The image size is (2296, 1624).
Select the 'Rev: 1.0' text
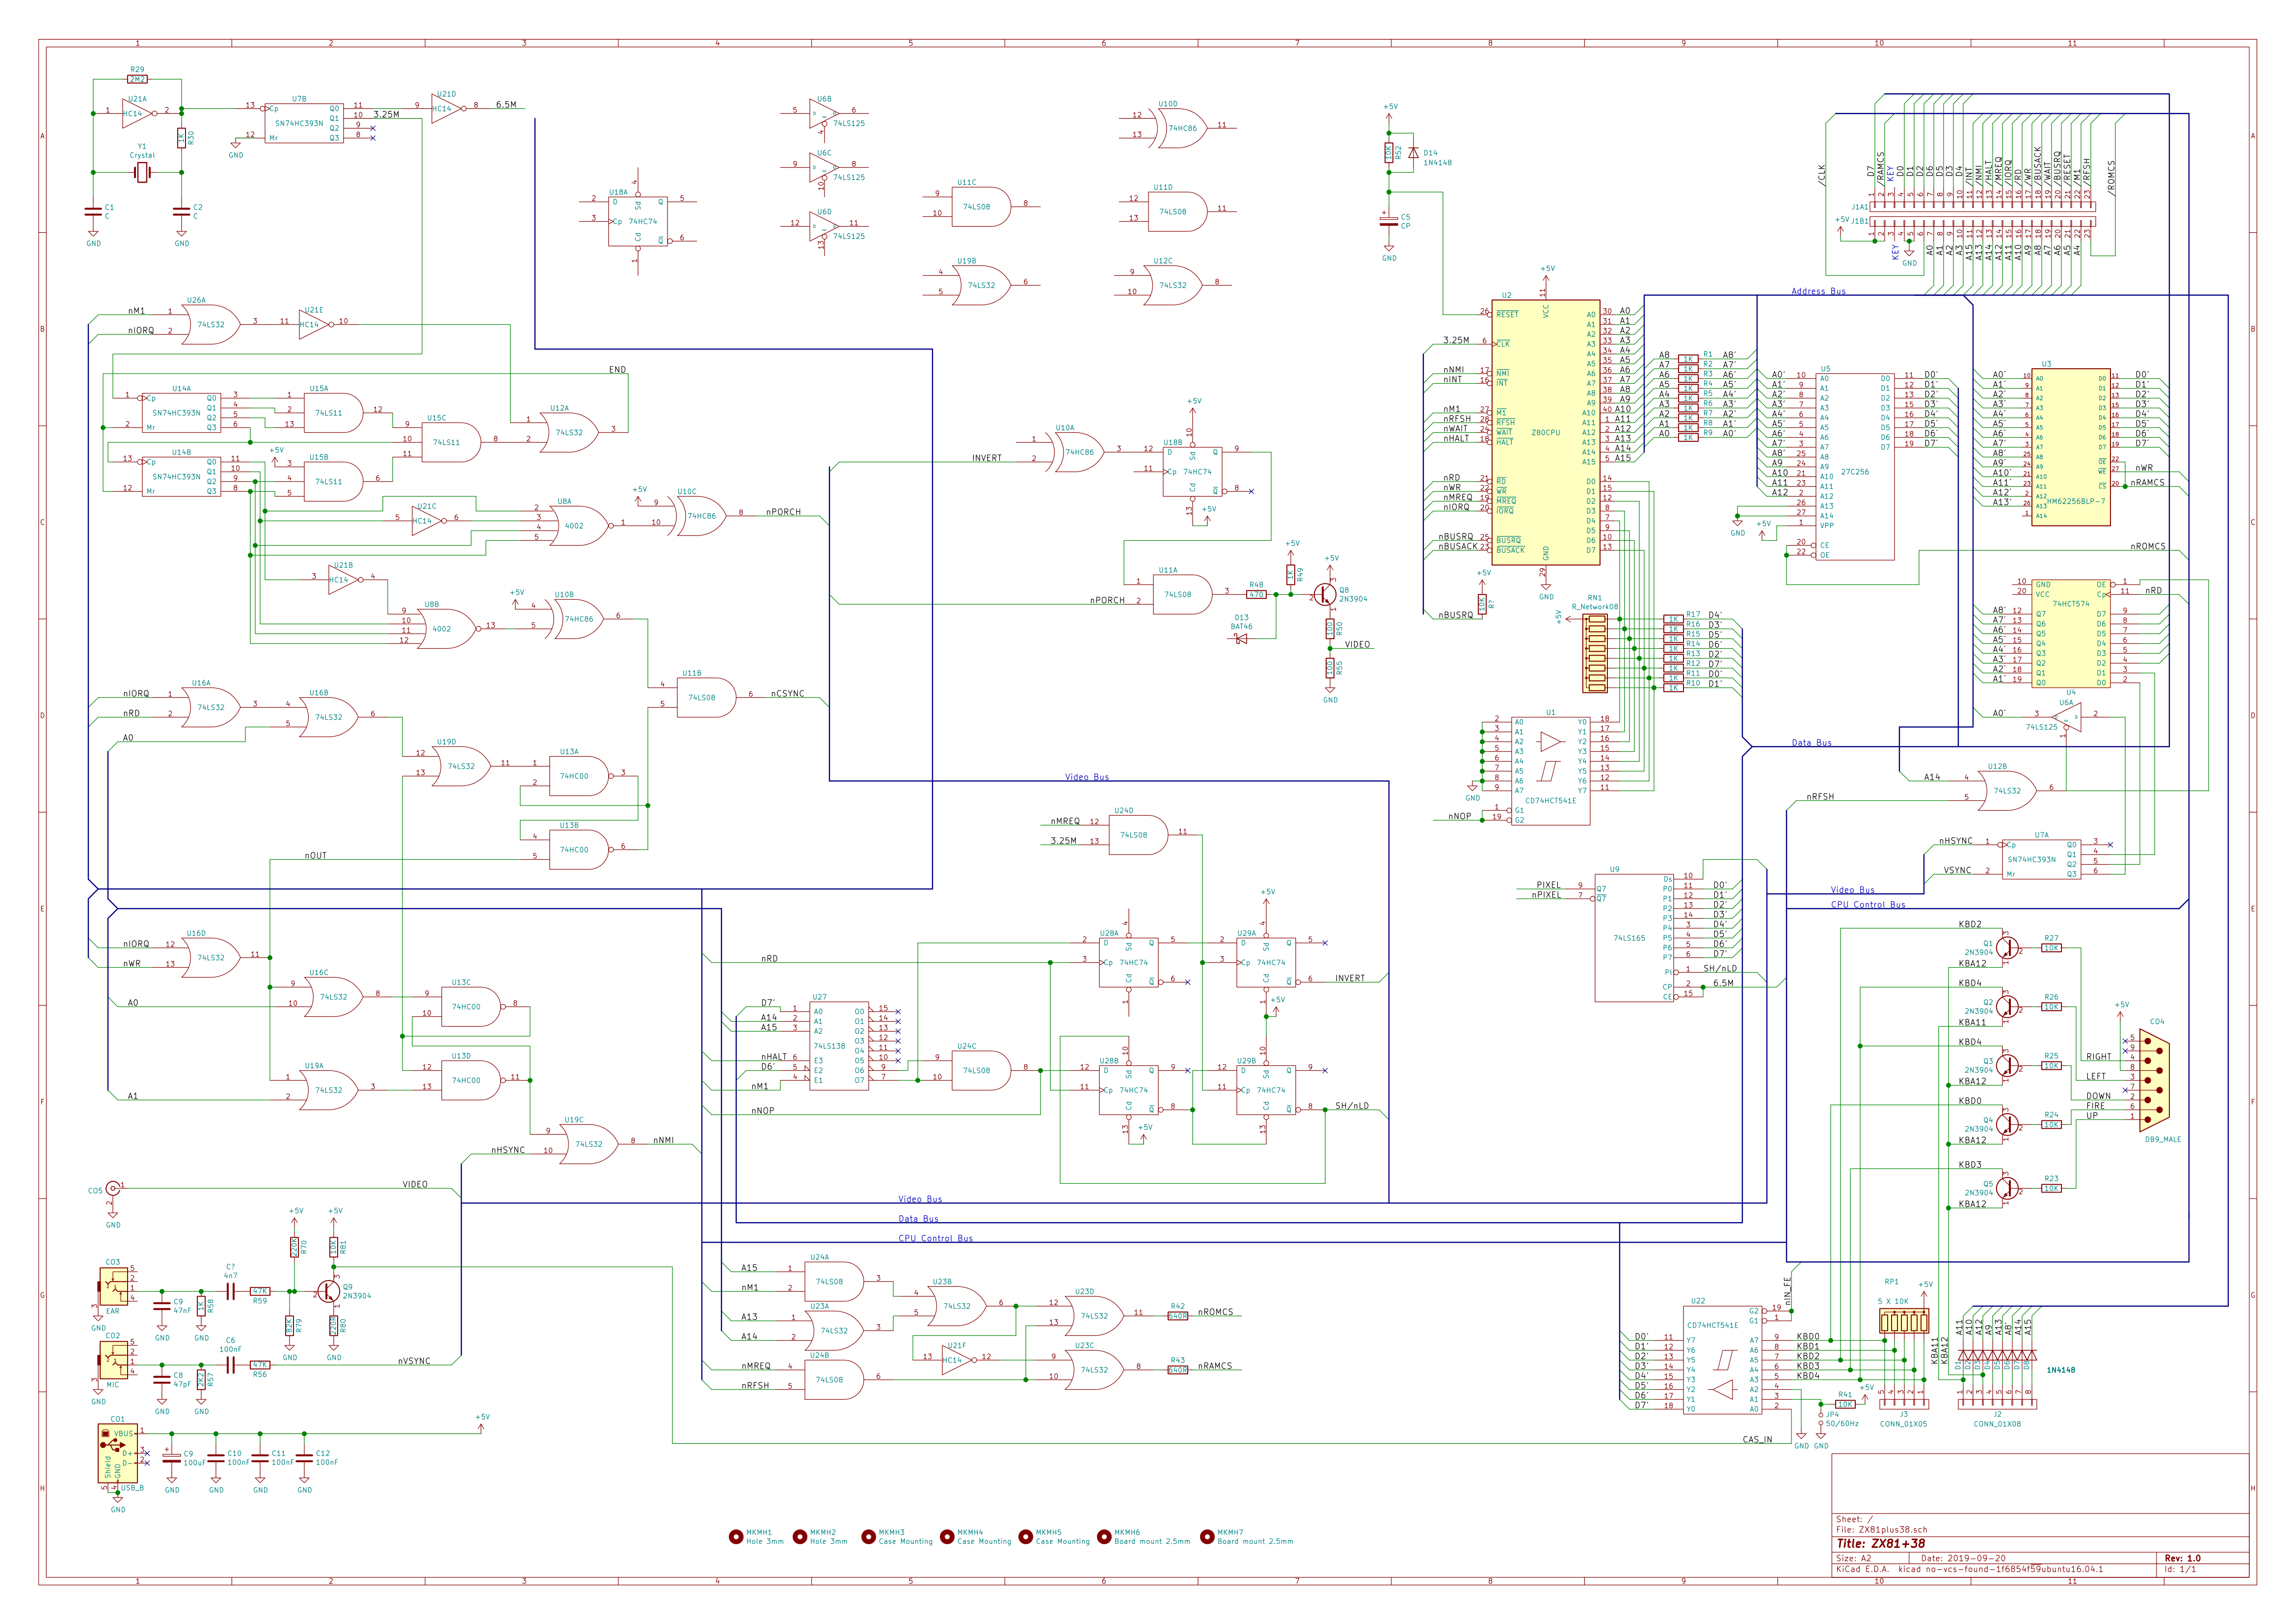pos(2183,1558)
